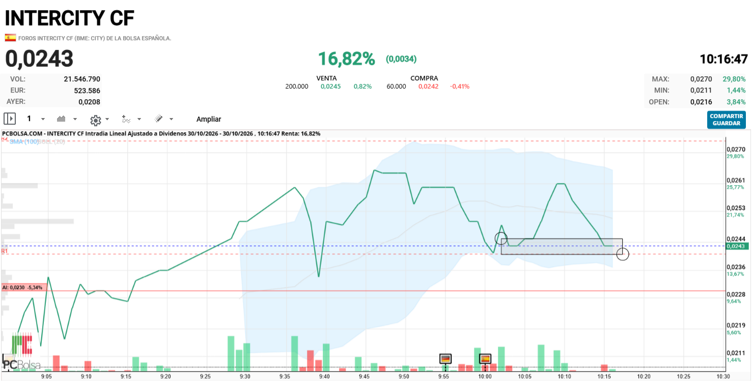
Task: Toggle the SMA (100) indicator label
Action: pos(23,141)
